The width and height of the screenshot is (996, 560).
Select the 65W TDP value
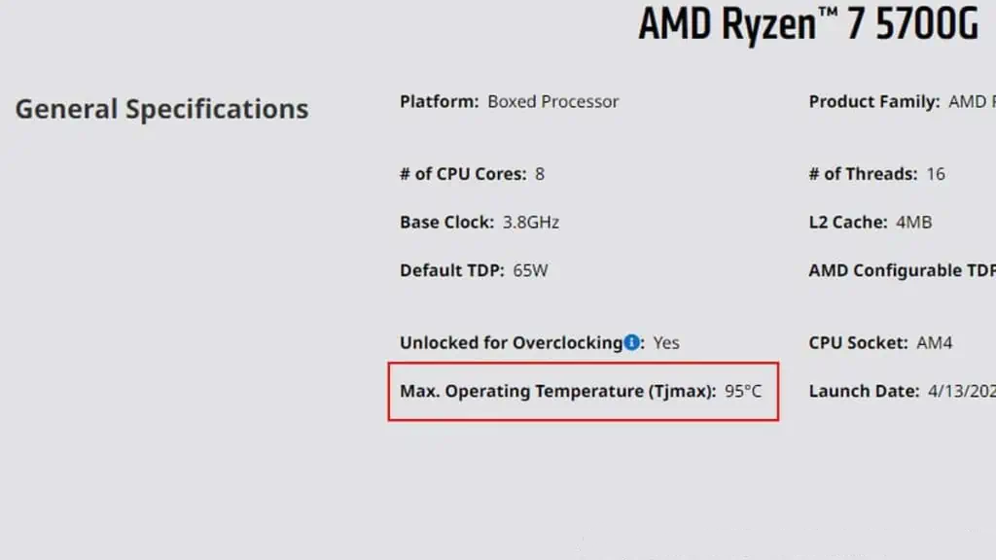click(x=530, y=270)
